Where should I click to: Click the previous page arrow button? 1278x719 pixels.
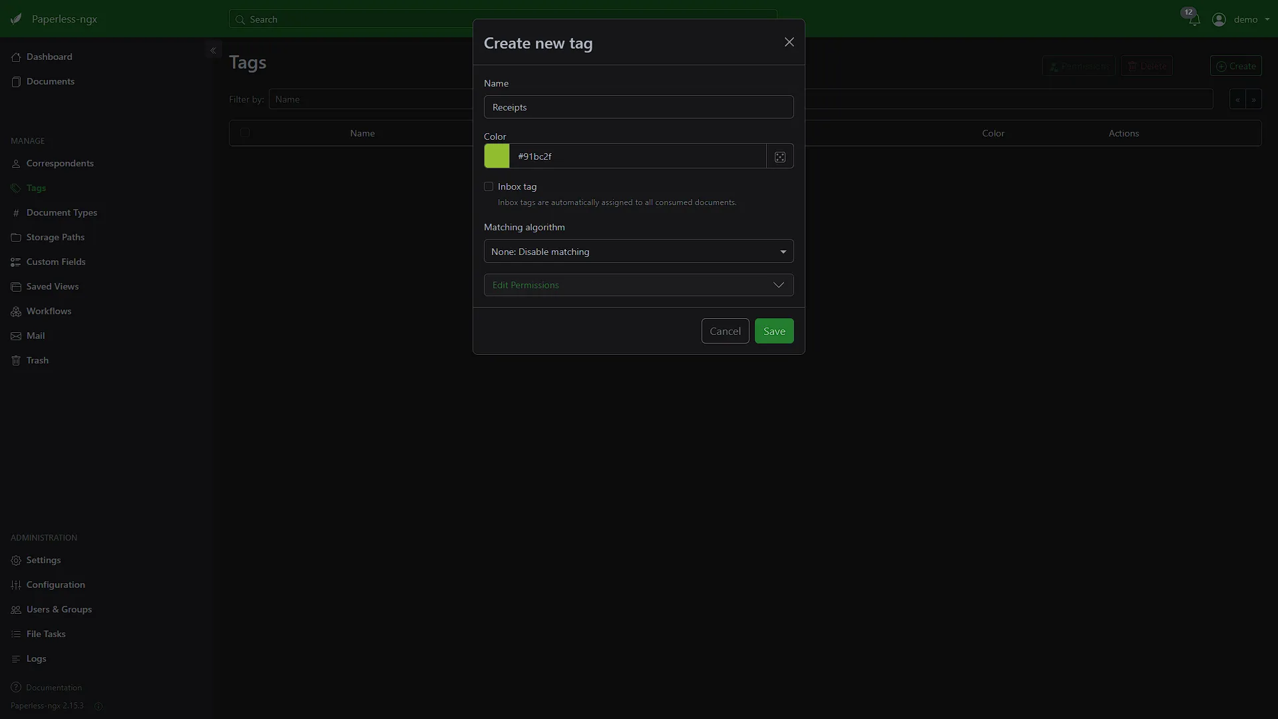[1237, 99]
